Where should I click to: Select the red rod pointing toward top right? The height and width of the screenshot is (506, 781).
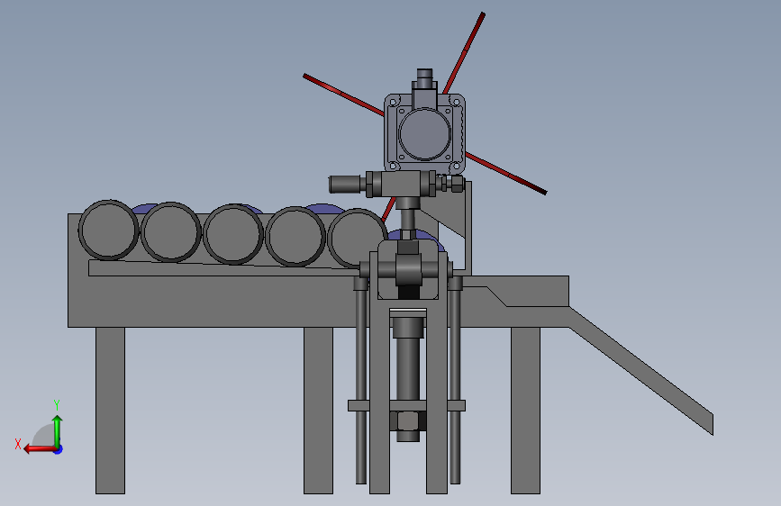click(464, 53)
